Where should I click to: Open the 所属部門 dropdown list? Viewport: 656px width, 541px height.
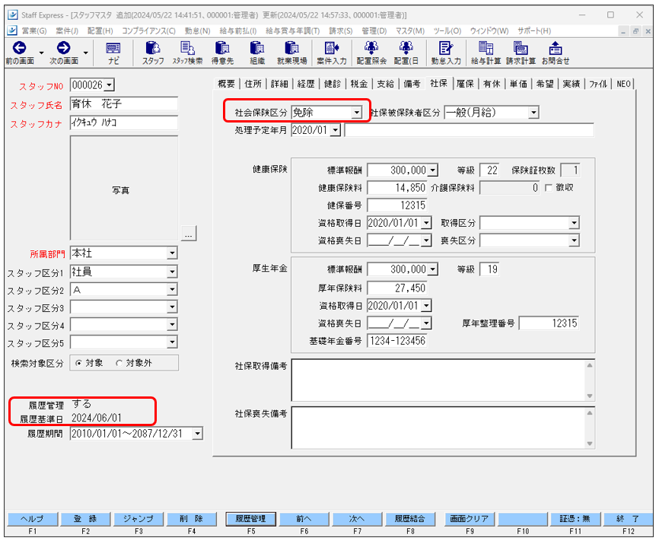point(172,253)
